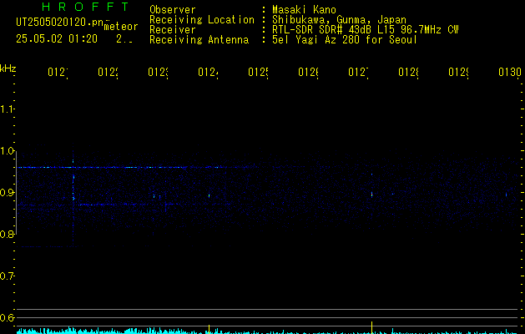The image size is (525, 334).
Task: Click the Receiving Antenna label
Action: click(x=199, y=40)
